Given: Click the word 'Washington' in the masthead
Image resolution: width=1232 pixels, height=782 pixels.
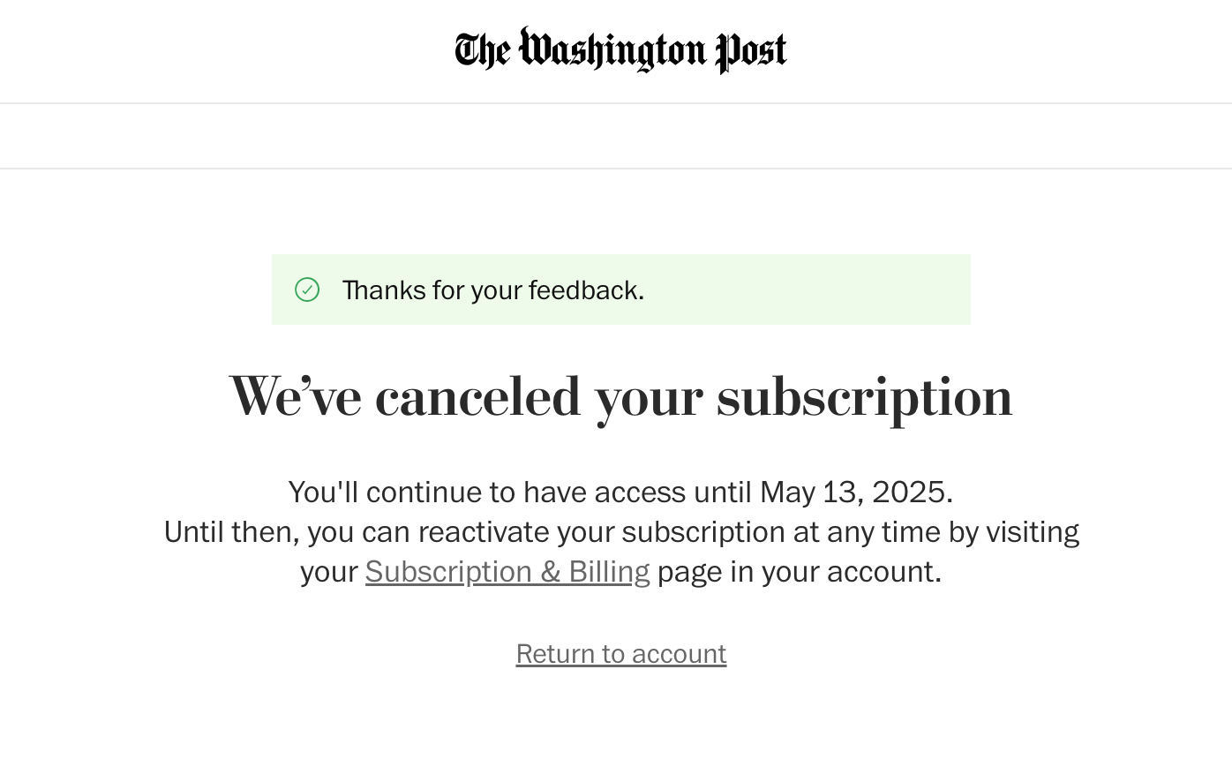Looking at the screenshot, I should [x=612, y=50].
